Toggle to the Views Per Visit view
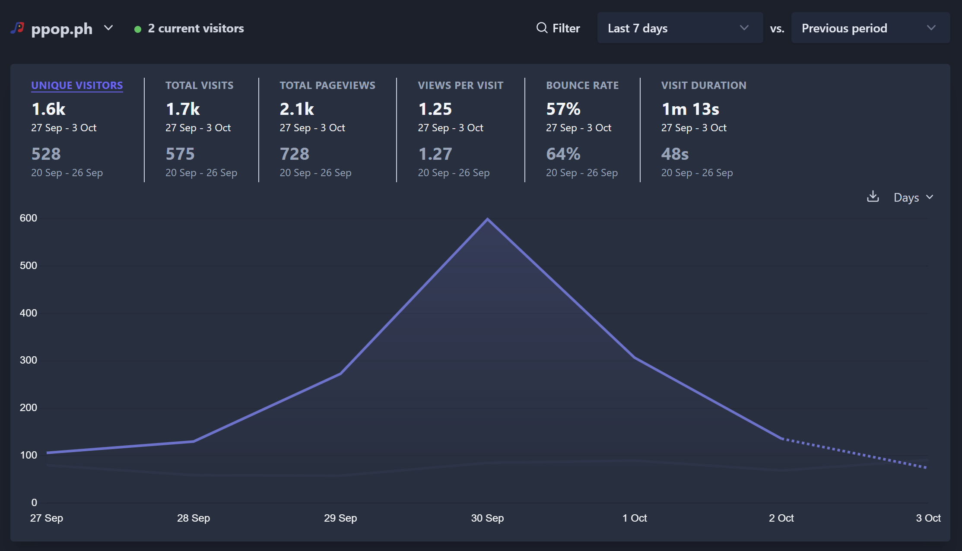 click(460, 85)
